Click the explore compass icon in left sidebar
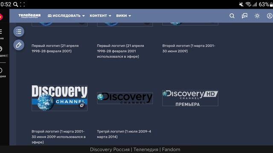273x153 pixels. coord(1,49)
